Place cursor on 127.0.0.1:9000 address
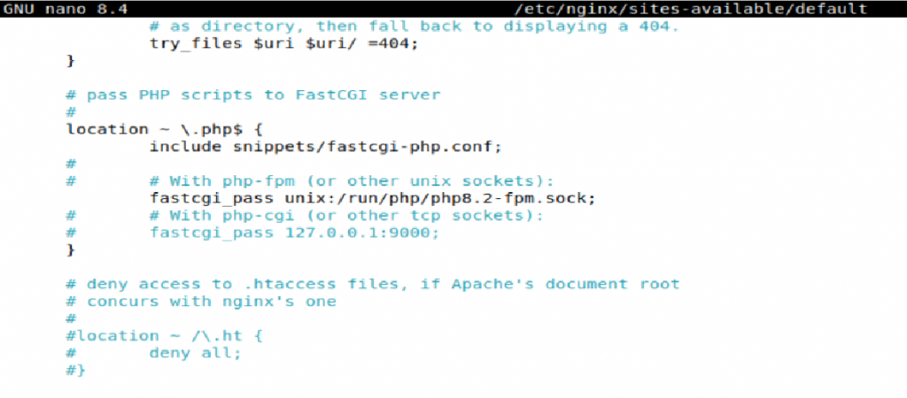907x398 pixels. point(361,233)
